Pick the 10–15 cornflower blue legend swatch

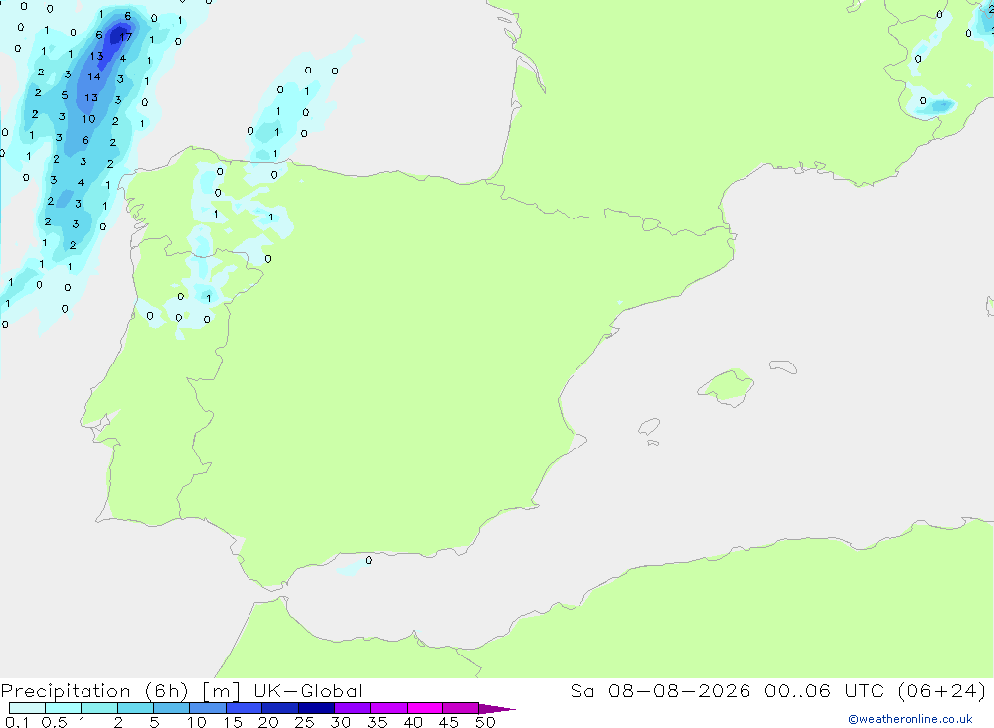208,708
